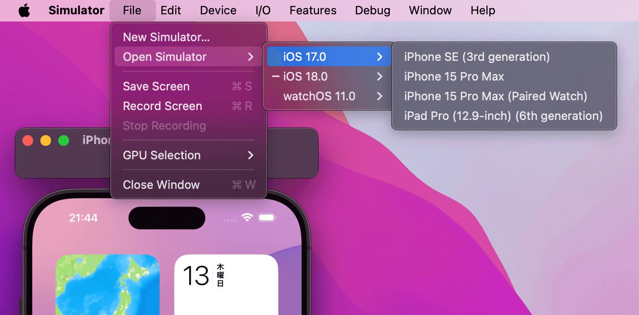
Task: Select Record Screen menu item
Action: point(188,106)
